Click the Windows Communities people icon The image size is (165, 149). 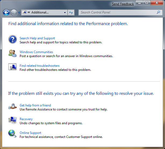[12, 53]
